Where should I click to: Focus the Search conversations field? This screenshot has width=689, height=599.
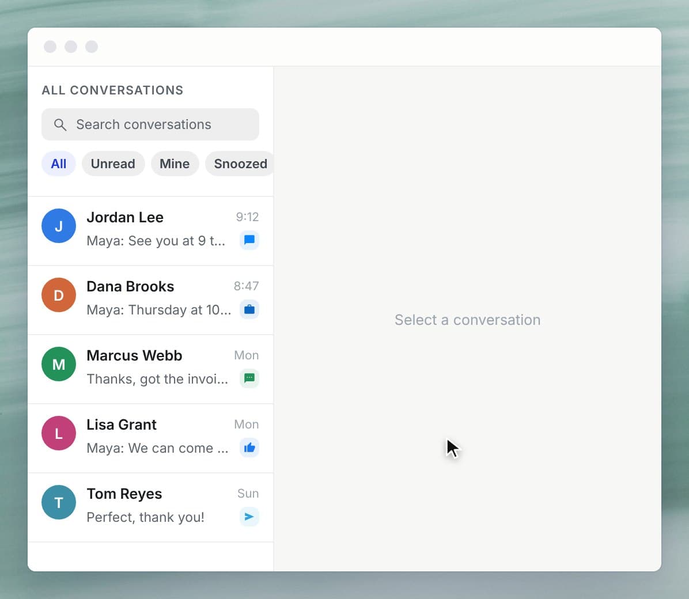pyautogui.click(x=150, y=124)
